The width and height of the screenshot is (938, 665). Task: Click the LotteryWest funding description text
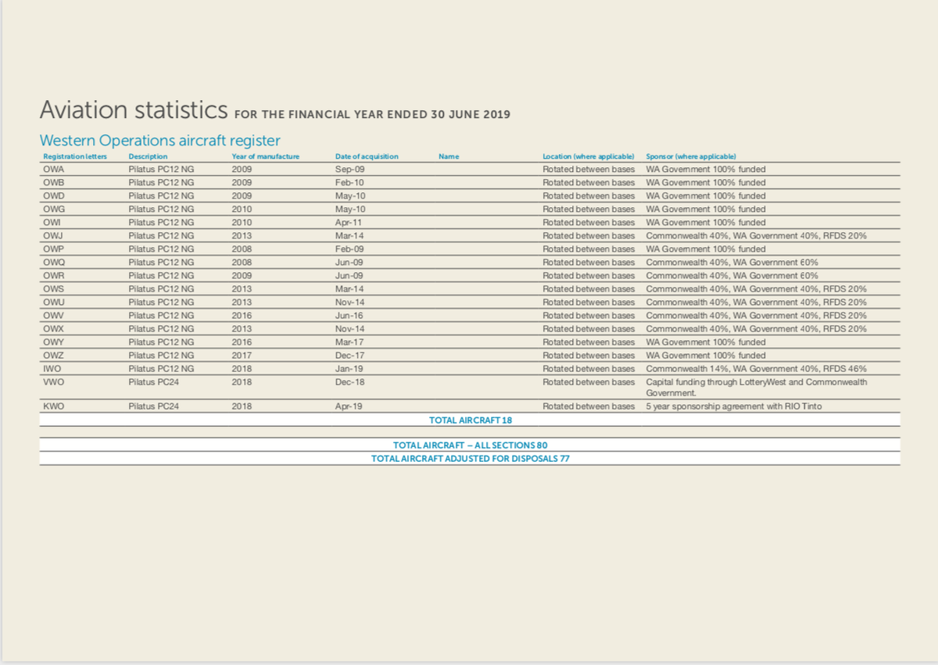coord(755,382)
